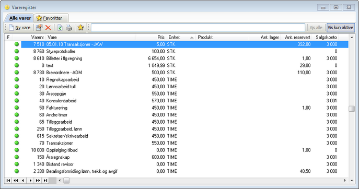The width and height of the screenshot is (359, 189).
Task: Click price 1 049,99 in test row
Action: 156,65
